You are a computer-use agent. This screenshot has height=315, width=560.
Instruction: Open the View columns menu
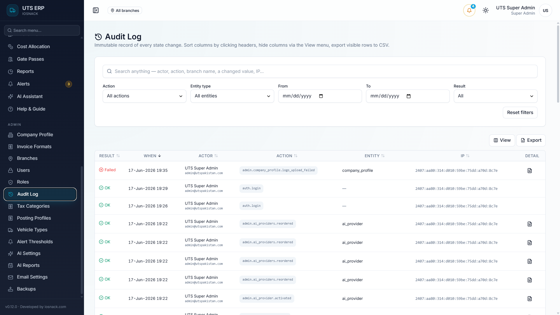tap(502, 140)
